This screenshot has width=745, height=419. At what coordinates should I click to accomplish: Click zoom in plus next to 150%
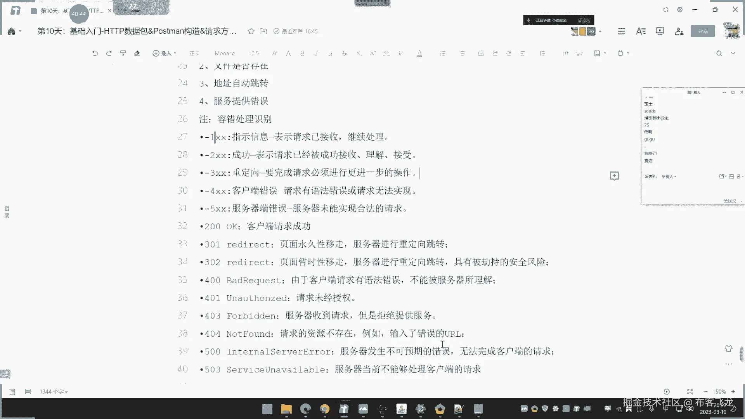(733, 392)
